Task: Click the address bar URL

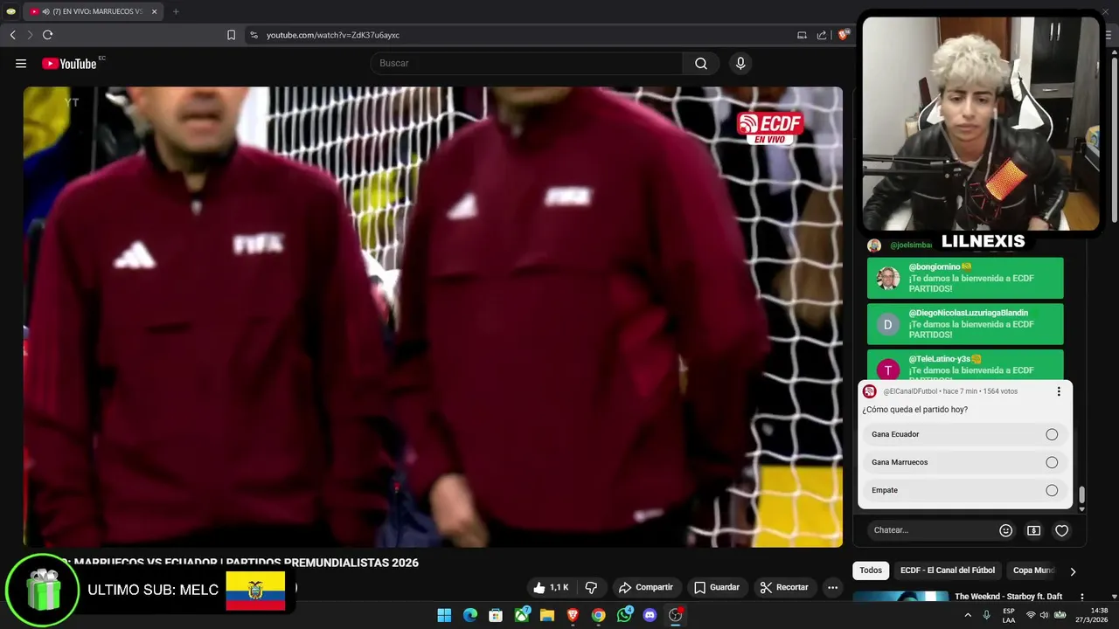Action: (333, 35)
